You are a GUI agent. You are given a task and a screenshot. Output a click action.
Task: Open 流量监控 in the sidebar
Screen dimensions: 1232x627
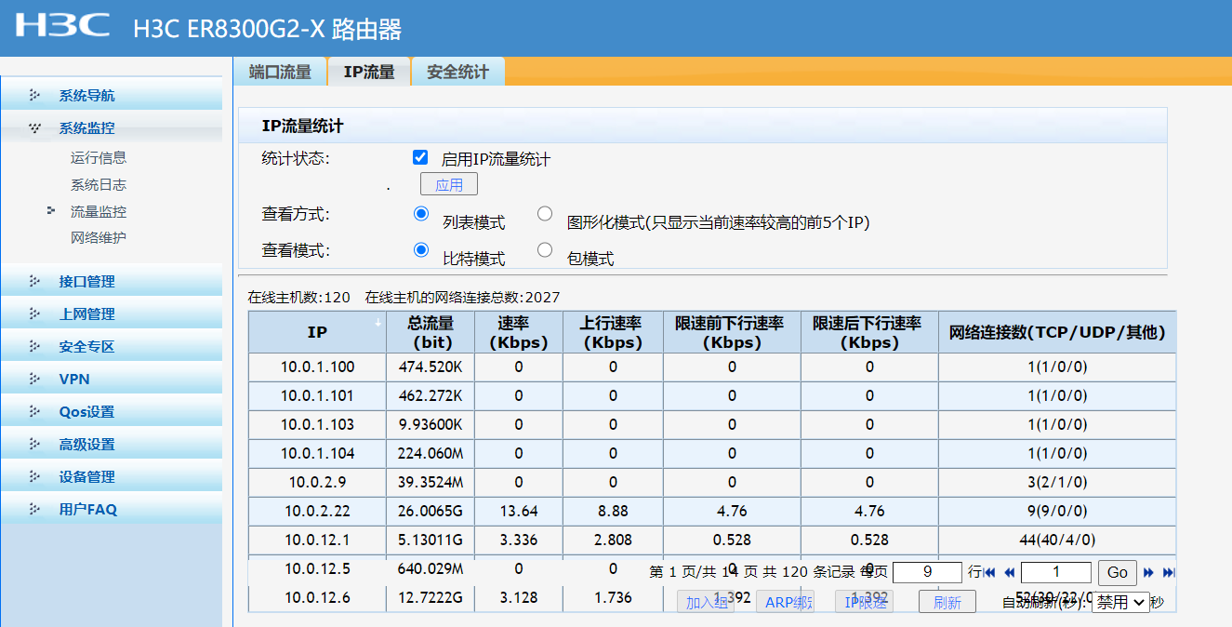[99, 212]
